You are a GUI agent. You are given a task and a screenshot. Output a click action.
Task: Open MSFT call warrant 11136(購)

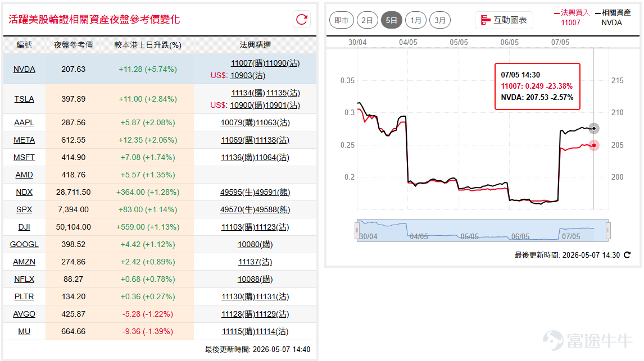click(x=238, y=157)
